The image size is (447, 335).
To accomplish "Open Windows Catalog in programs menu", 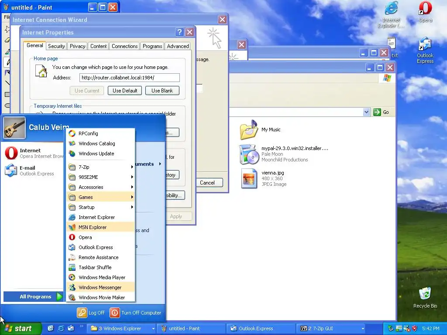I will coord(100,143).
